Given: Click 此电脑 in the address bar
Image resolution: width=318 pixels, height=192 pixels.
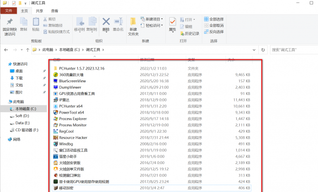Looking at the screenshot, I should click(x=47, y=50).
